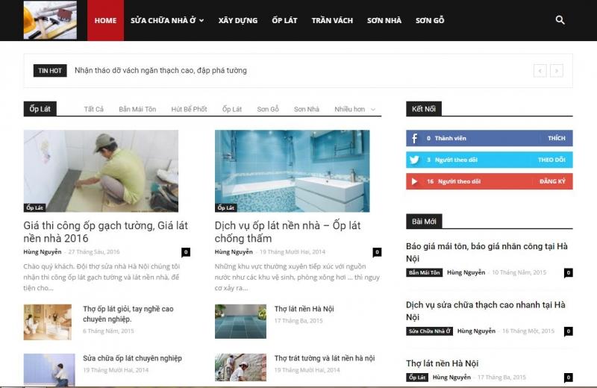Expand the Nhiều hơn filter dropdown
The image size is (597, 388).
(354, 109)
